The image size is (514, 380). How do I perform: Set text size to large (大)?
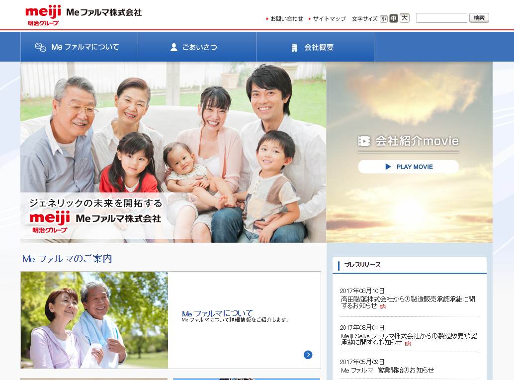(x=405, y=18)
